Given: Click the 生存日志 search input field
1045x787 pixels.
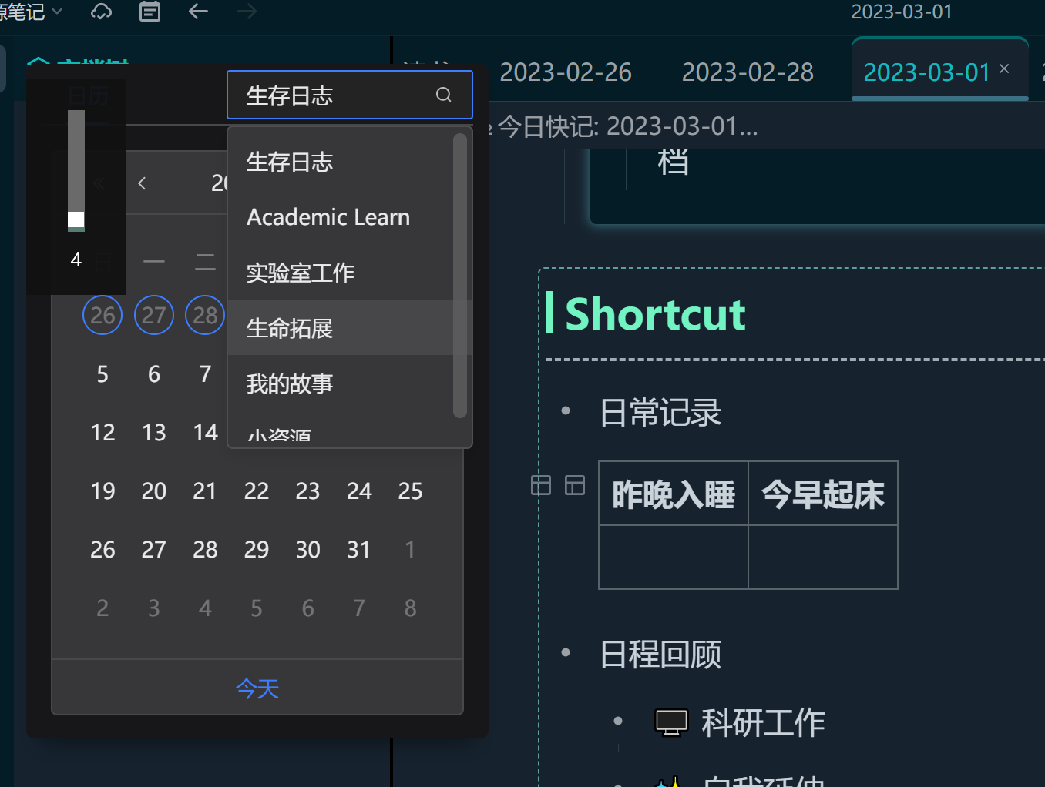Looking at the screenshot, I should (x=331, y=94).
